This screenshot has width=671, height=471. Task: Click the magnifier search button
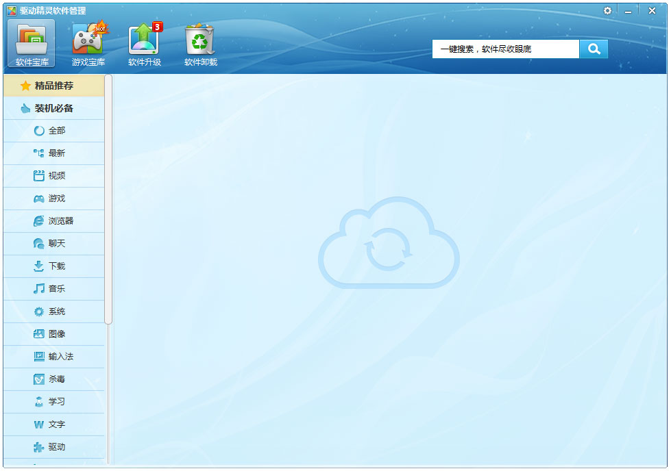tap(594, 49)
